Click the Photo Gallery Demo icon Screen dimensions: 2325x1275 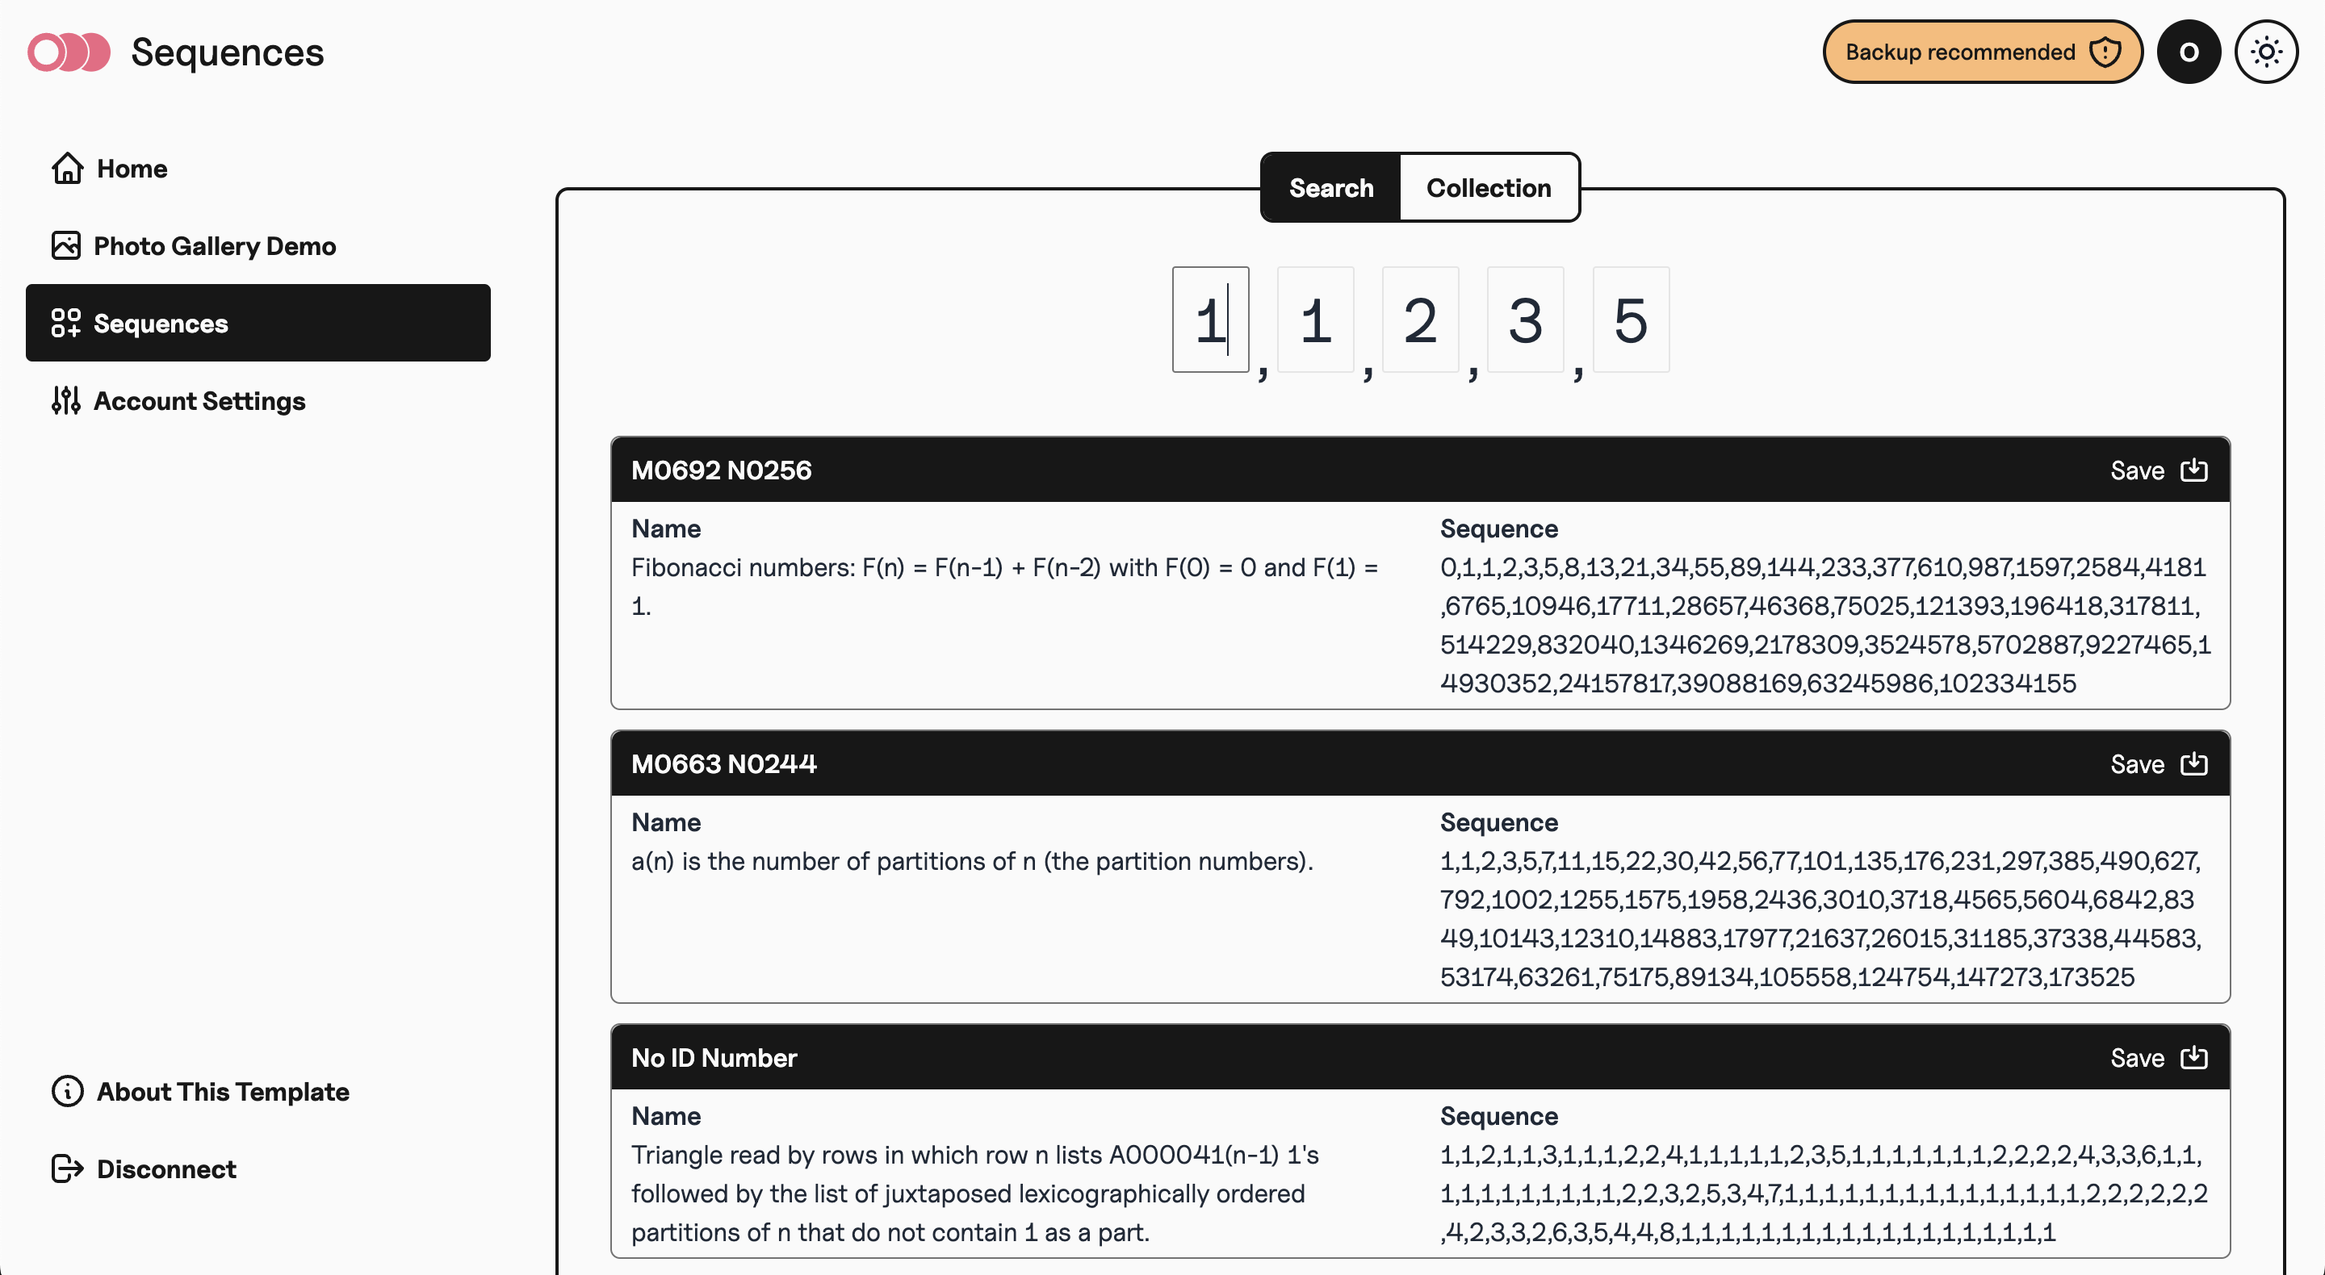point(65,245)
